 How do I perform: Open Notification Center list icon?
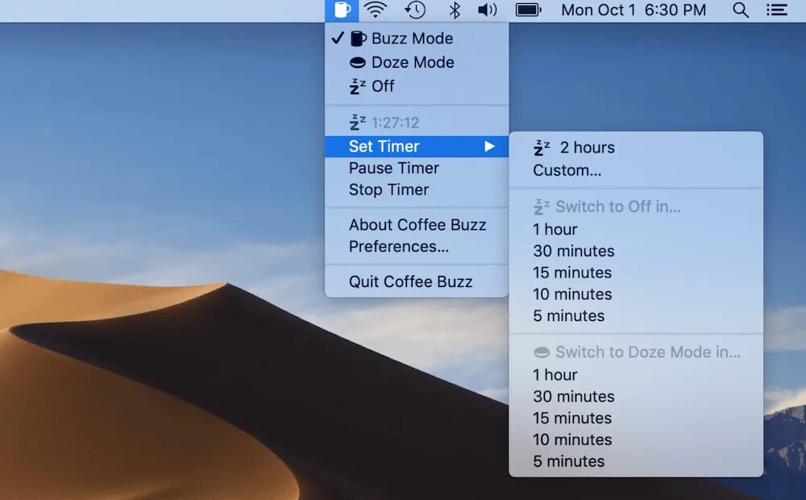(777, 10)
